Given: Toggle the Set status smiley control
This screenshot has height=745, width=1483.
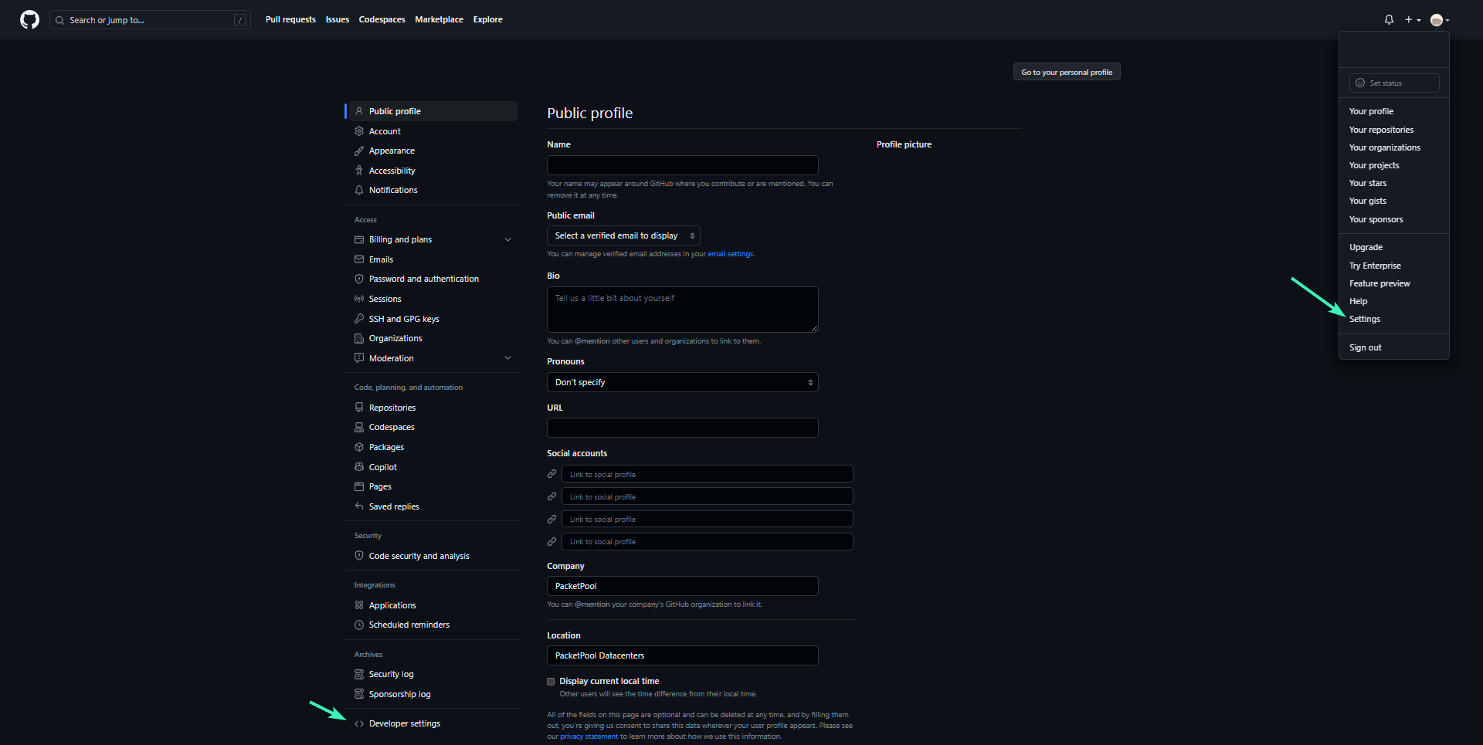Looking at the screenshot, I should [1360, 83].
